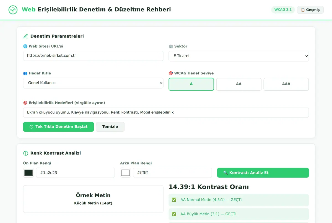
Task: Click the Denetim Parametreleri heading
Action: tap(57, 36)
